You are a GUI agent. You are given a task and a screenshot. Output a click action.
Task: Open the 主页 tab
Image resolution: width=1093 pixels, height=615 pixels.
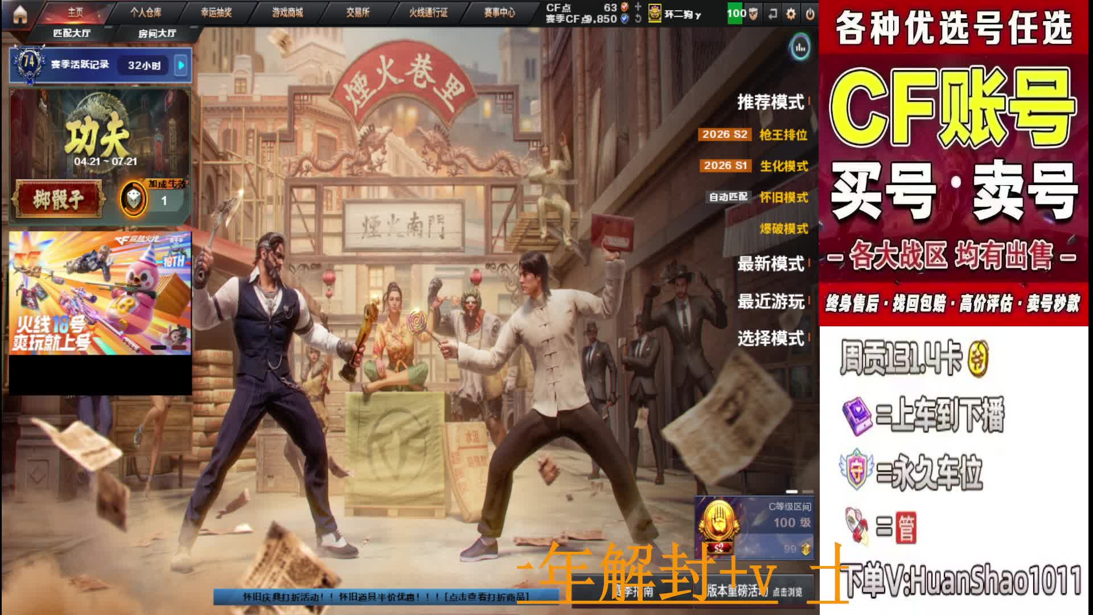pos(76,12)
